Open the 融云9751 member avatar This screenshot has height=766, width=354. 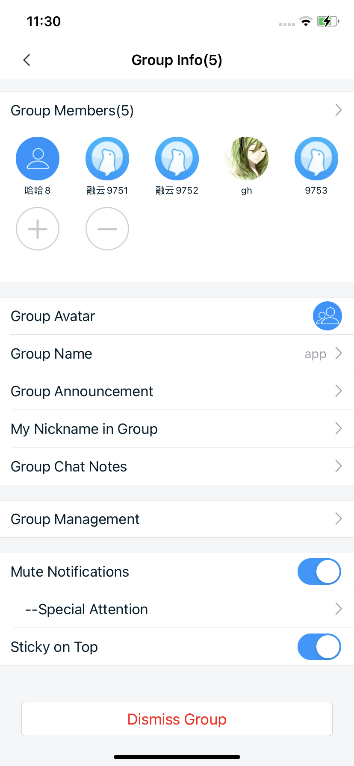(x=107, y=159)
